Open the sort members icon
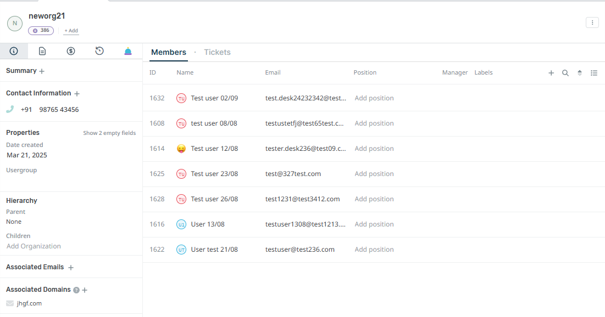Screen dimensions: 605x317 coord(580,73)
